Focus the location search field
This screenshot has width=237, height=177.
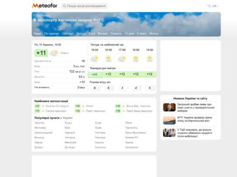click(85, 6)
